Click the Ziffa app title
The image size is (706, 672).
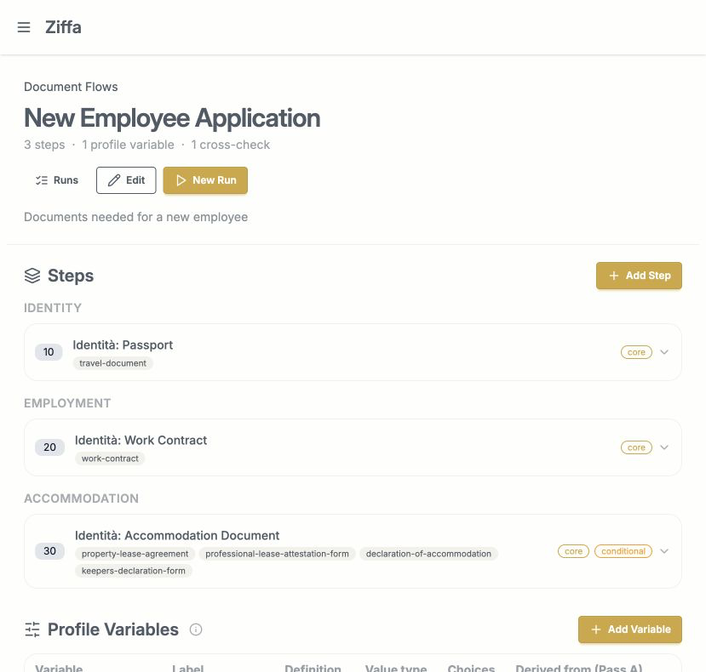63,27
